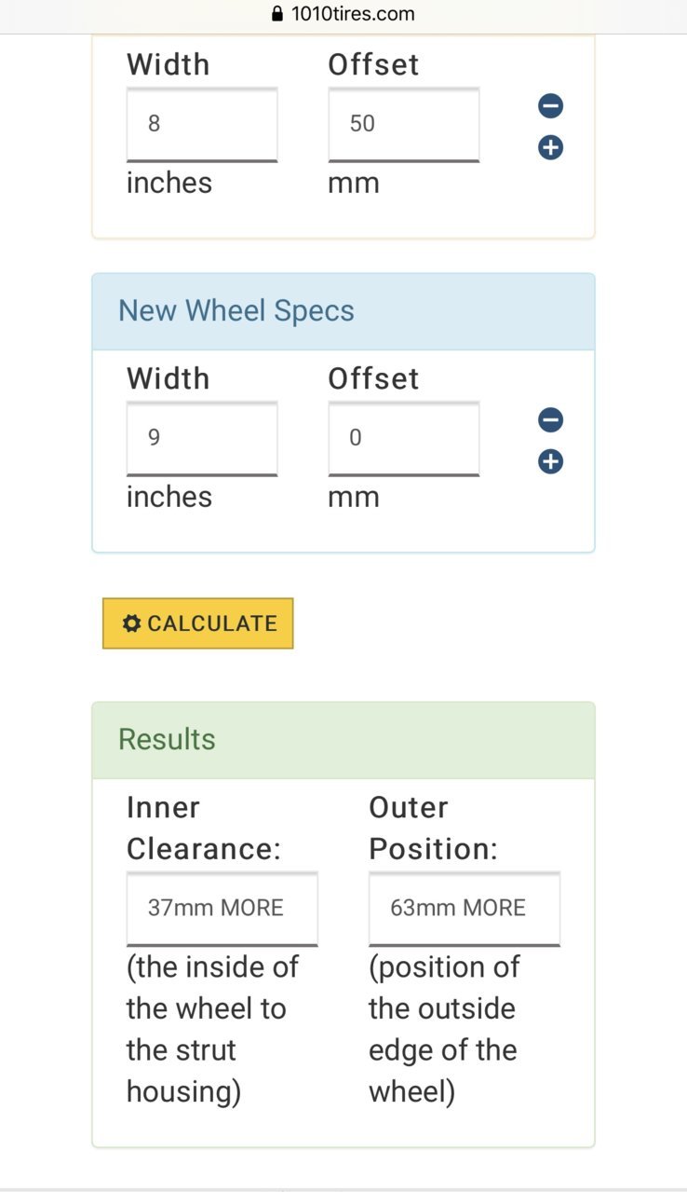Click the Outer Position result 63mm MORE
The width and height of the screenshot is (687, 1192).
click(464, 909)
